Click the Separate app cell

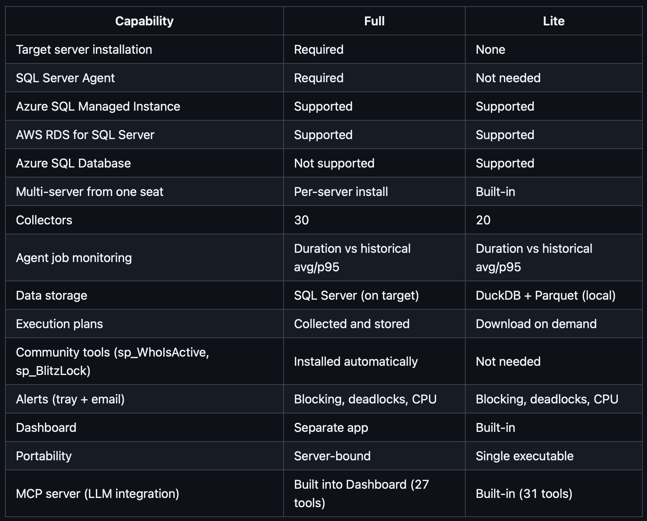pos(331,428)
